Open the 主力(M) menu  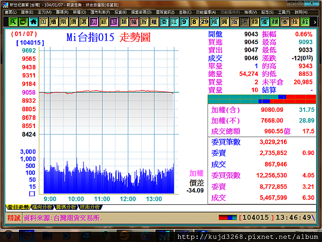click(x=45, y=12)
